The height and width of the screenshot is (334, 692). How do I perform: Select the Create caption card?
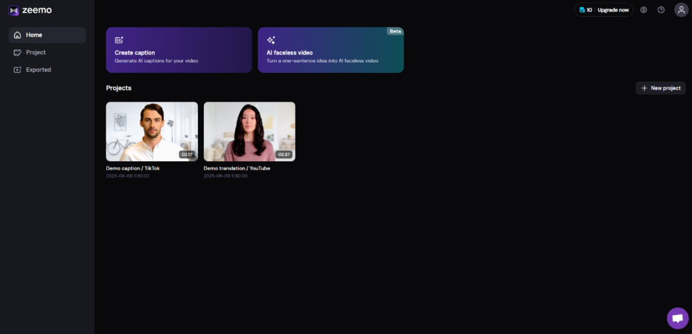(179, 50)
